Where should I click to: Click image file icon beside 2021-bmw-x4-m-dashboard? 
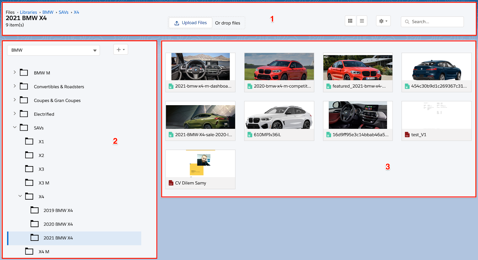pyautogui.click(x=171, y=86)
